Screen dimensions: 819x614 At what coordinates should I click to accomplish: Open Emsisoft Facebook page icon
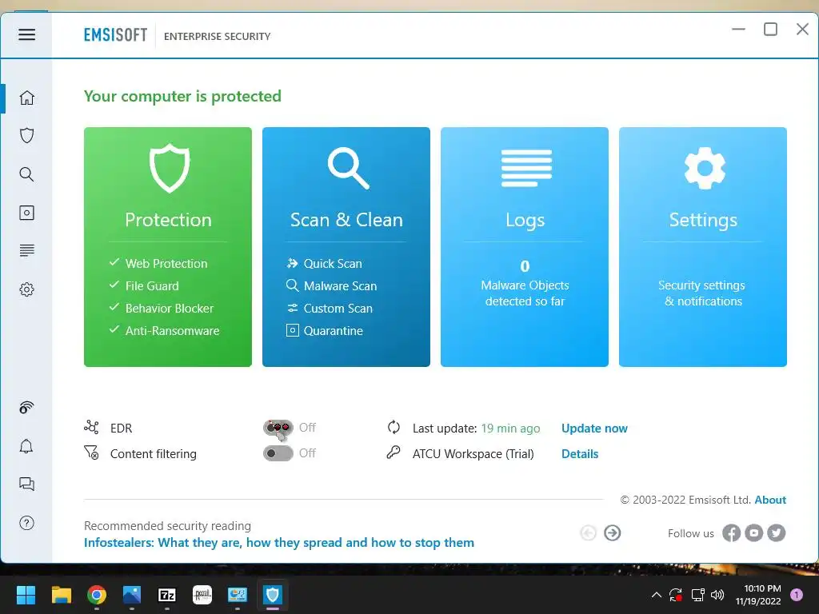coord(731,533)
